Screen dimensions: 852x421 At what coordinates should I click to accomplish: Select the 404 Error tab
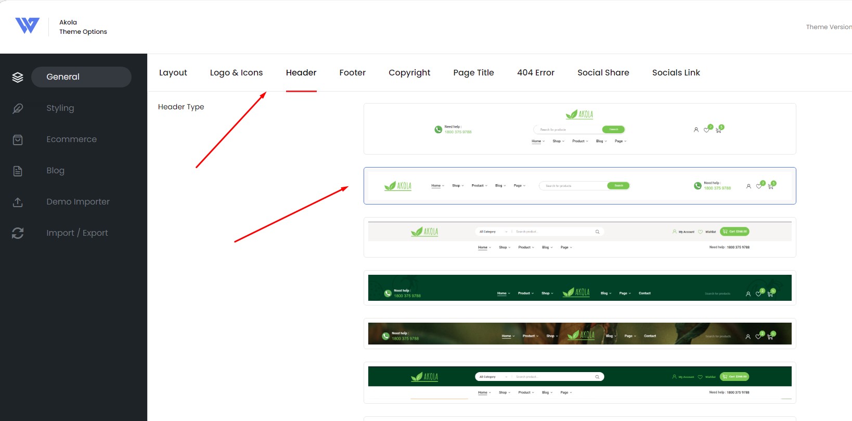coord(536,73)
